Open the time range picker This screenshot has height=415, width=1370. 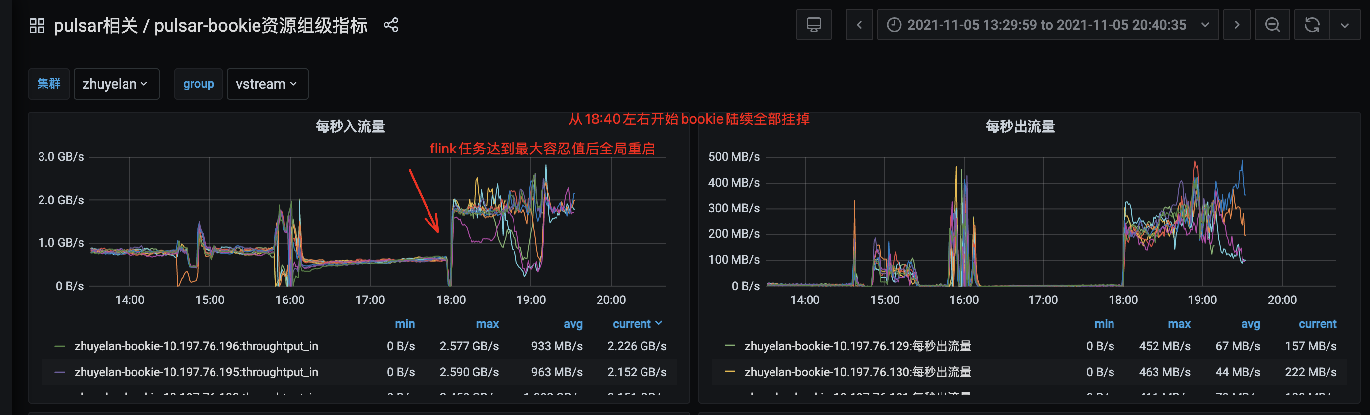[1048, 25]
